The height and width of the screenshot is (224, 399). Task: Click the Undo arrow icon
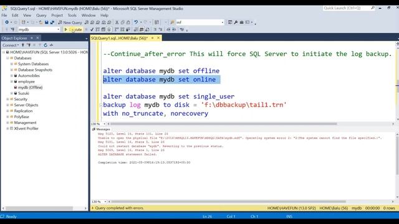coord(136,22)
